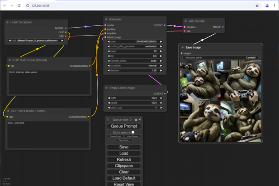Click the browser reload icon
Screen dimensions: 279x186
(x=19, y=6)
